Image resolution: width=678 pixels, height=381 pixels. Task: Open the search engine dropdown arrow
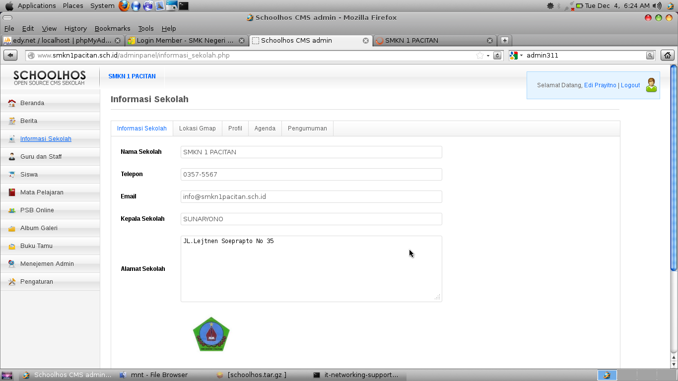click(x=521, y=56)
